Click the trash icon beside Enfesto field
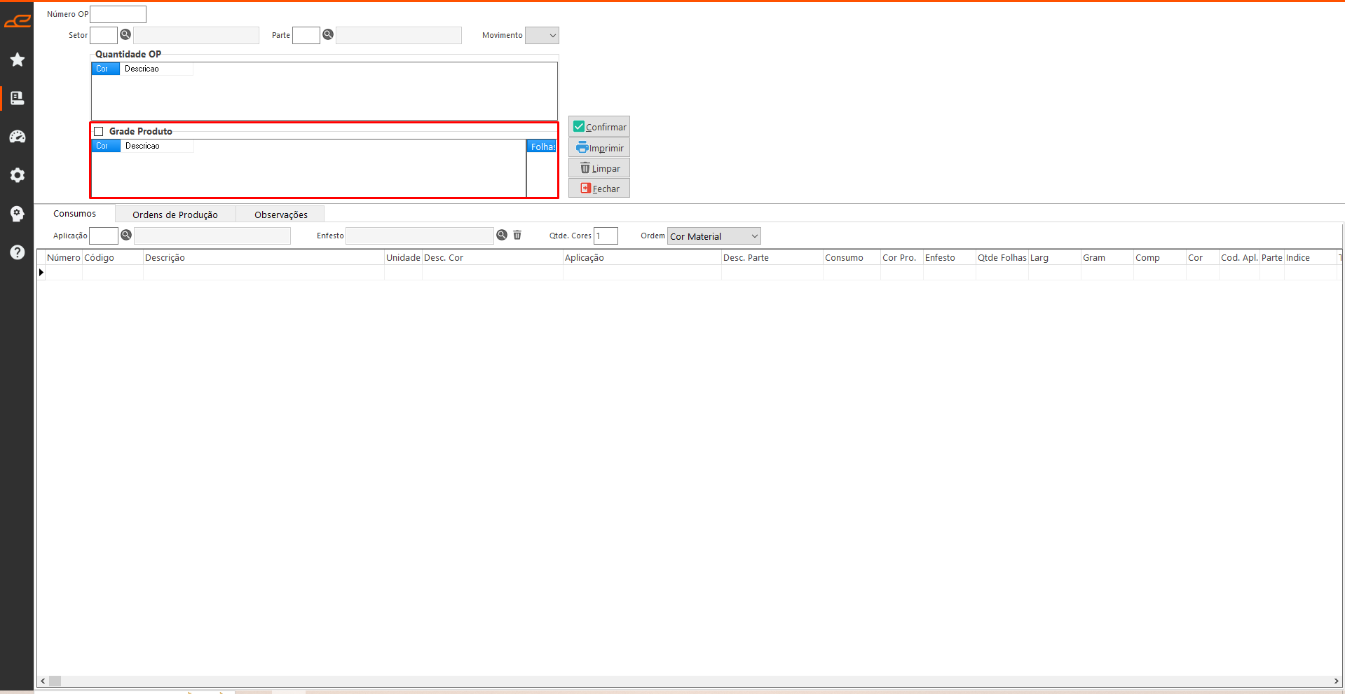Image resolution: width=1345 pixels, height=694 pixels. pos(517,235)
